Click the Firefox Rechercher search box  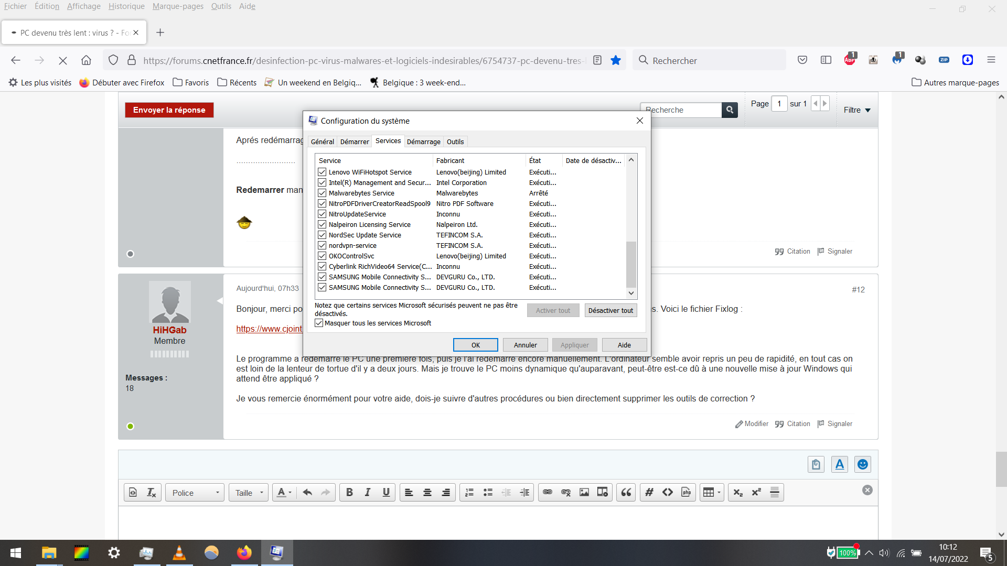pos(709,60)
